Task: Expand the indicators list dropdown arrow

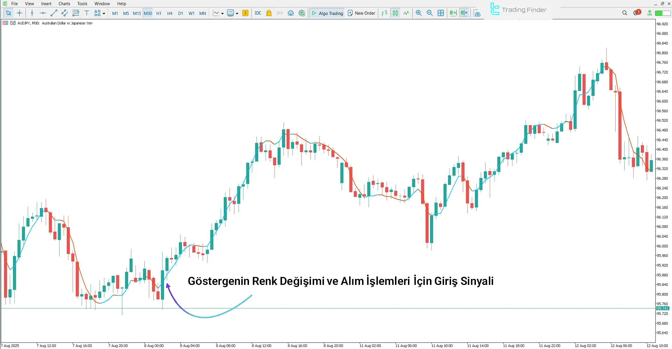Action: coord(237,14)
